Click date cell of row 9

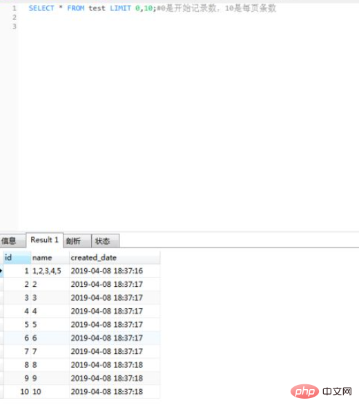click(115, 378)
